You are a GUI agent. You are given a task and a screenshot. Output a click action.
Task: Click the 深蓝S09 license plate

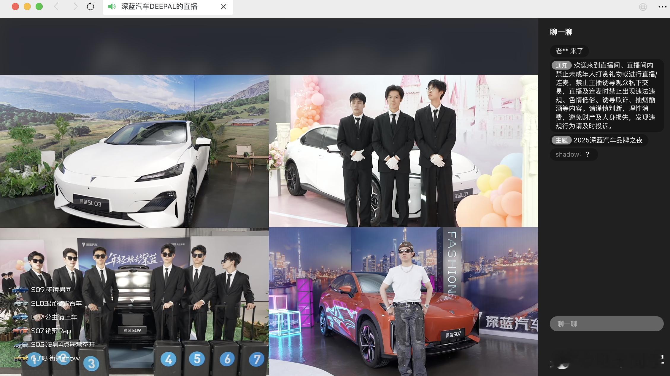click(x=132, y=330)
